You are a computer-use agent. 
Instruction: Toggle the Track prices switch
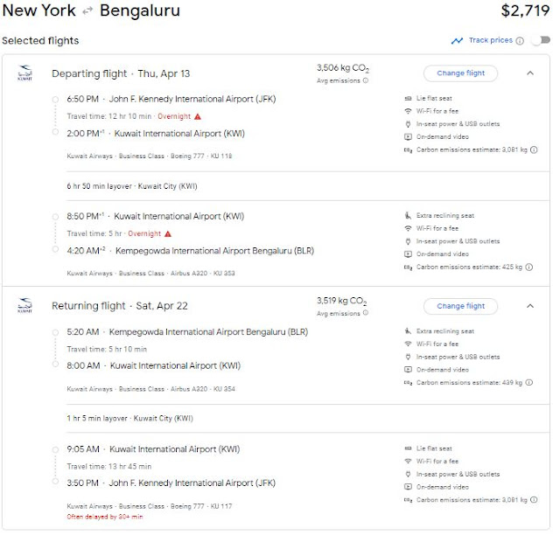tap(541, 40)
